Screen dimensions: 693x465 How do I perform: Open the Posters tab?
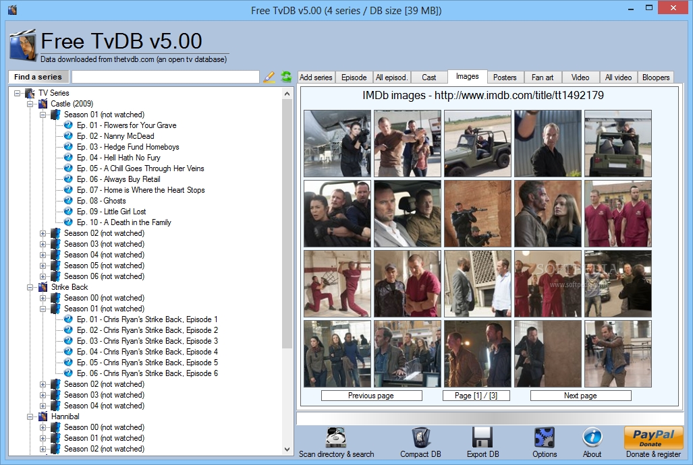pos(505,77)
